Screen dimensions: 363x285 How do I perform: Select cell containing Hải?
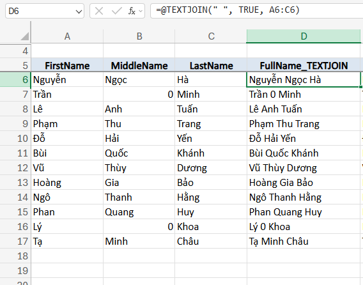(139, 139)
